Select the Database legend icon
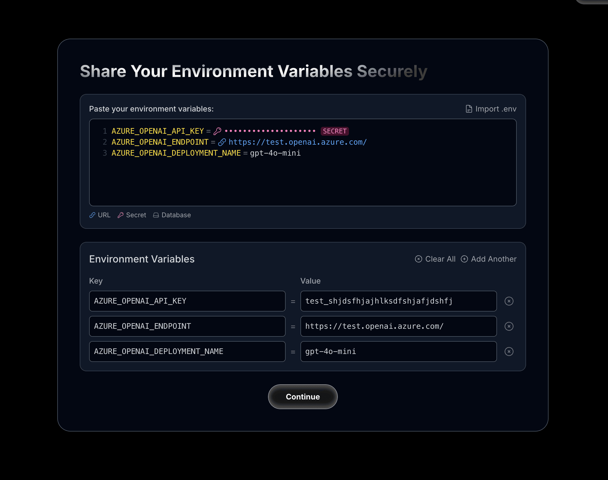The height and width of the screenshot is (480, 608). pos(156,215)
